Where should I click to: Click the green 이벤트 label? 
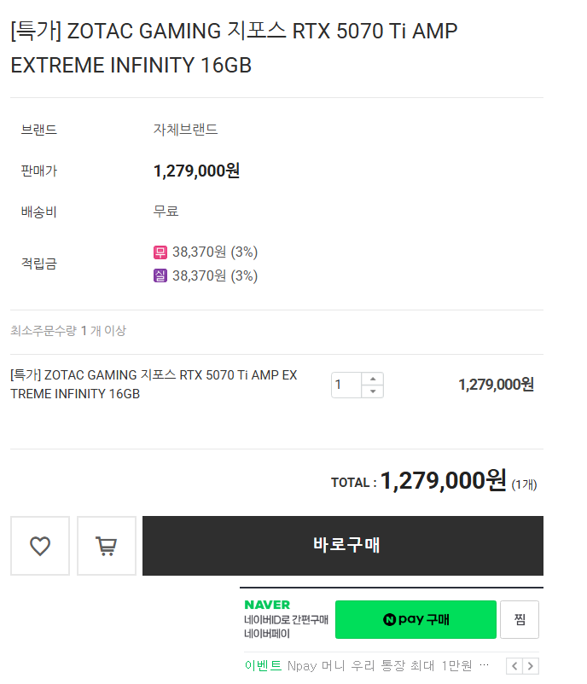[x=263, y=666]
